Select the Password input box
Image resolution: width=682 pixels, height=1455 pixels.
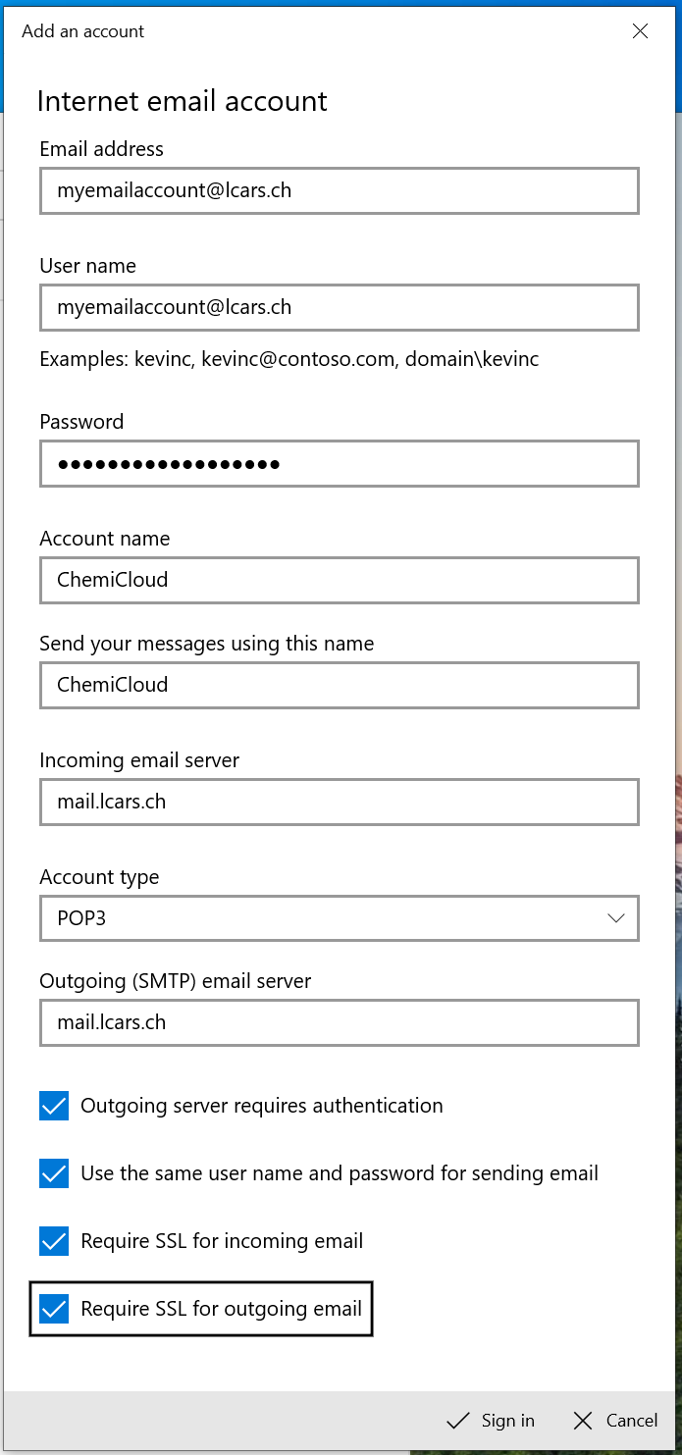(339, 463)
